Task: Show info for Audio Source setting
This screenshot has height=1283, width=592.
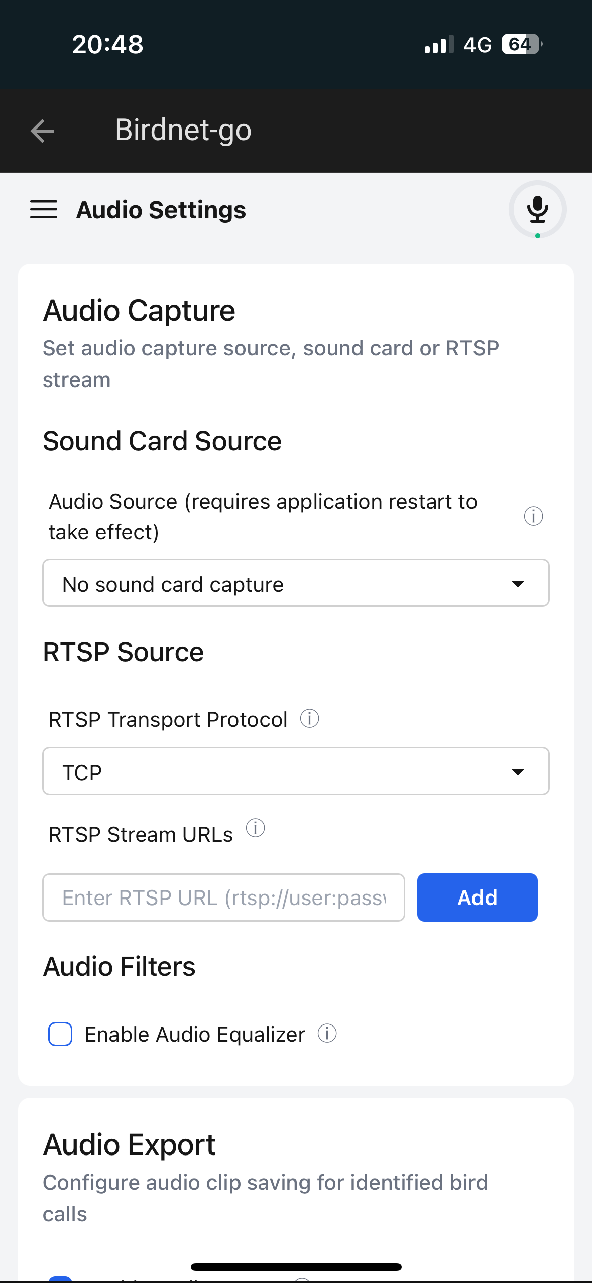Action: pyautogui.click(x=533, y=516)
